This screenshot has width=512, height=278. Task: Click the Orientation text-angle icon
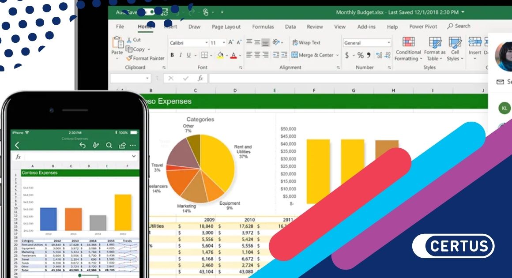tap(276, 42)
